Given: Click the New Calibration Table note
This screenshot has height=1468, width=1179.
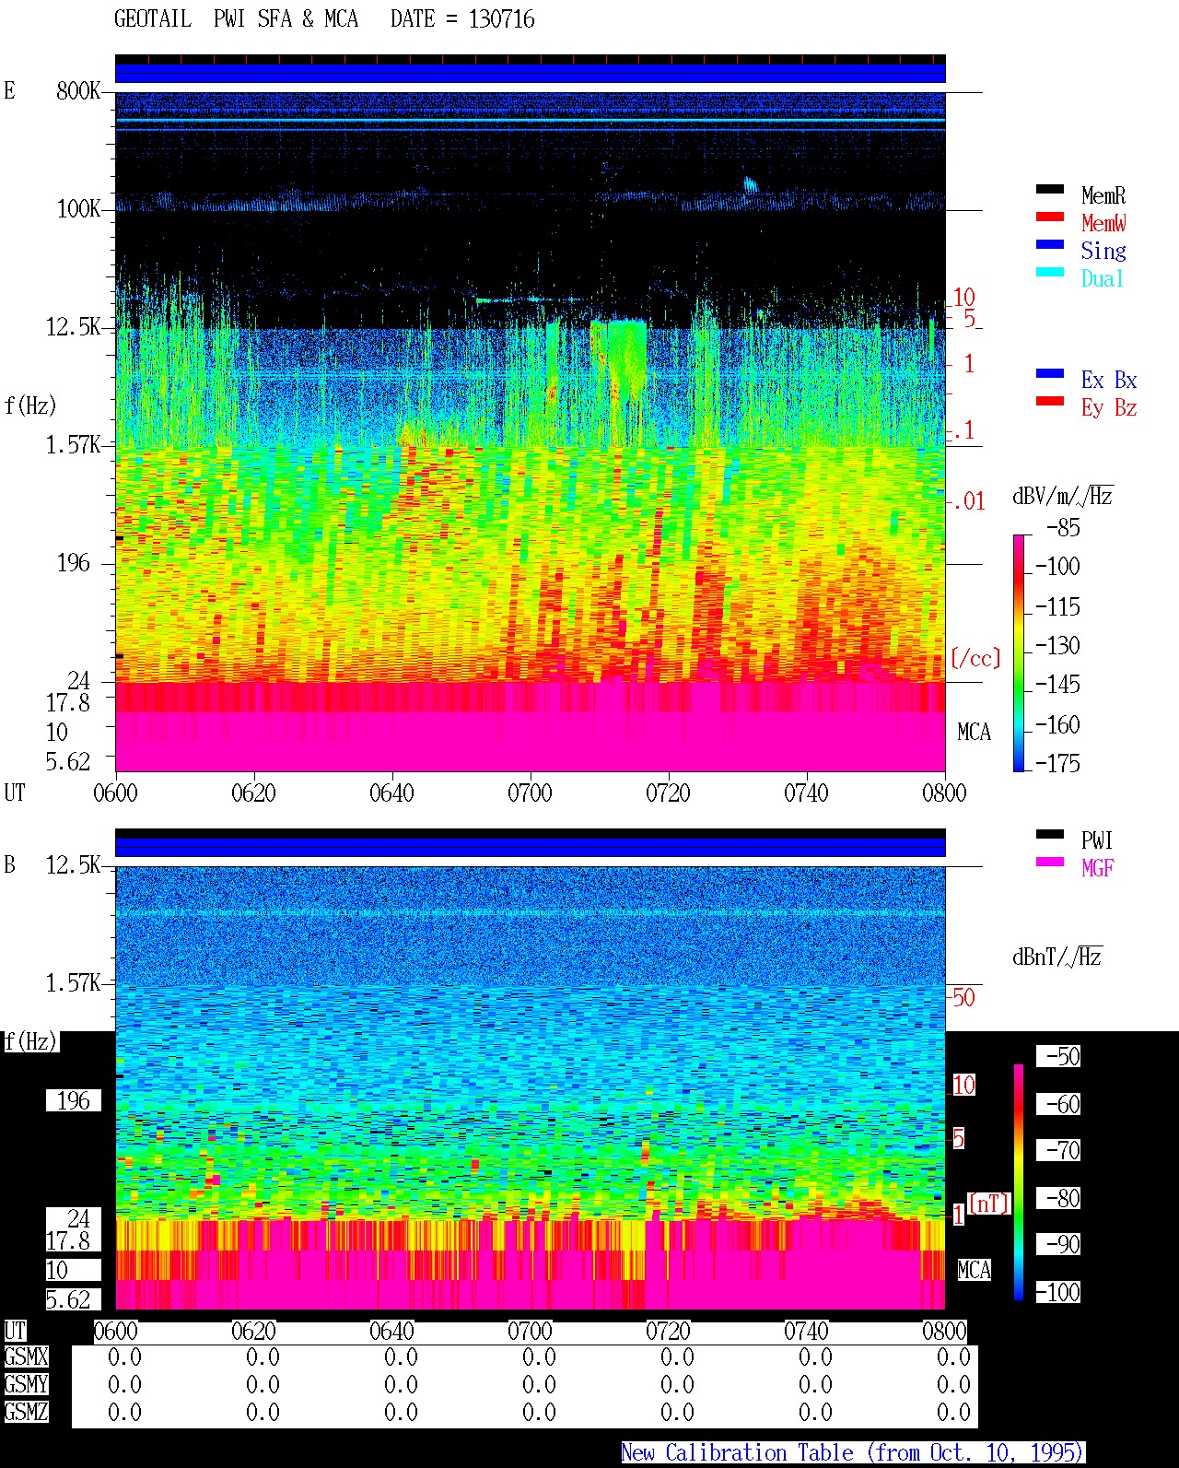Looking at the screenshot, I should coord(853,1452).
